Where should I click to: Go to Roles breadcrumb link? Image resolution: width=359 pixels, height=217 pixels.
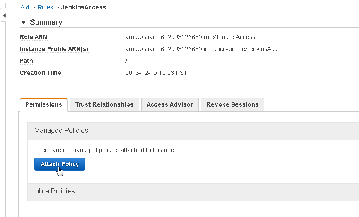point(45,7)
